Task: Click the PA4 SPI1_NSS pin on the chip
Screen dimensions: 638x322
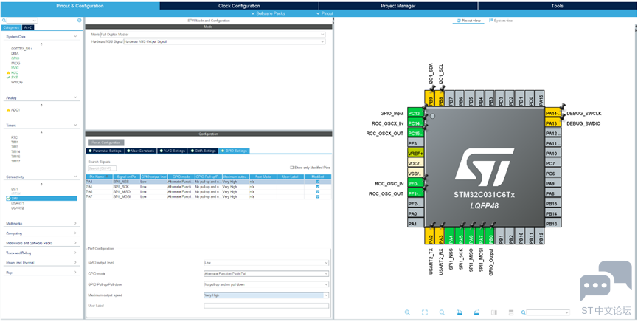Action: 450,236
